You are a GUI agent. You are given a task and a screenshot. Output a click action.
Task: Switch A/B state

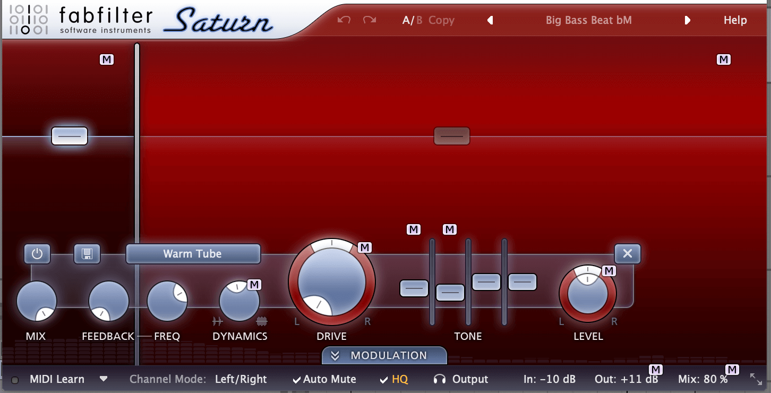413,20
